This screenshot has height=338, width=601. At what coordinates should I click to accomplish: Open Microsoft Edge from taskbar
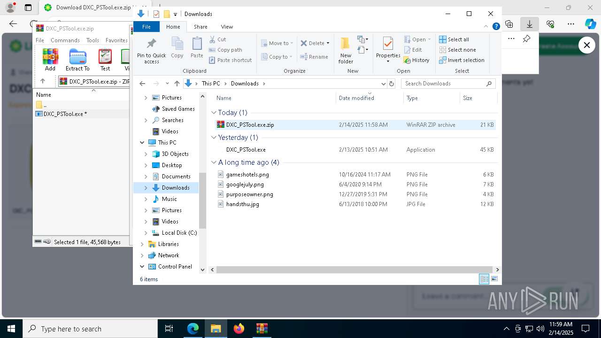pos(193,329)
